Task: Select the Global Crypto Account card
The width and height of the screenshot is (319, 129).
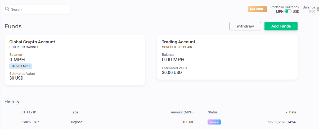Action: click(x=75, y=60)
